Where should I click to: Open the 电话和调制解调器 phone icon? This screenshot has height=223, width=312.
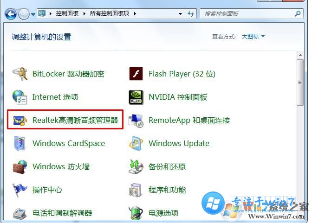pyautogui.click(x=19, y=213)
